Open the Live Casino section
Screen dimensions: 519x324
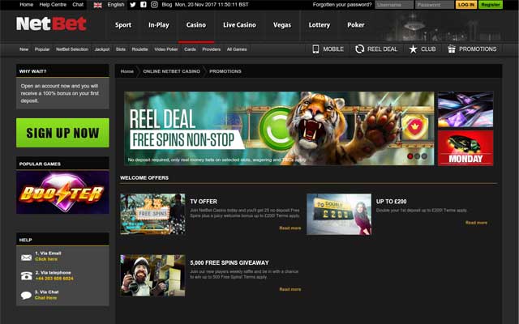point(239,25)
